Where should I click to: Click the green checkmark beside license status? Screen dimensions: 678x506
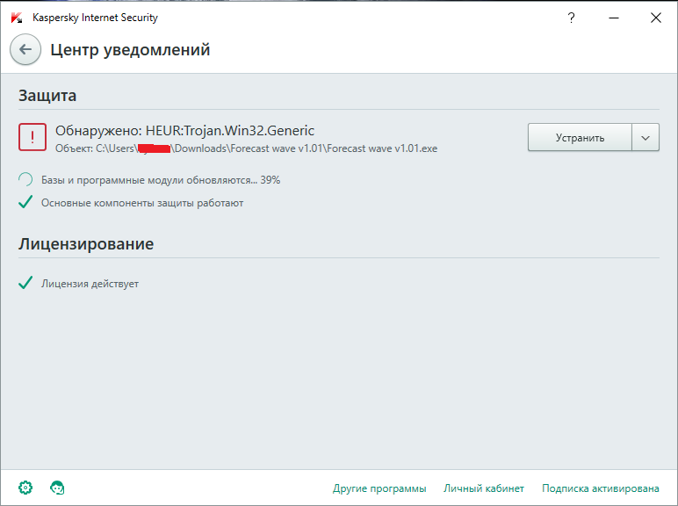point(26,284)
